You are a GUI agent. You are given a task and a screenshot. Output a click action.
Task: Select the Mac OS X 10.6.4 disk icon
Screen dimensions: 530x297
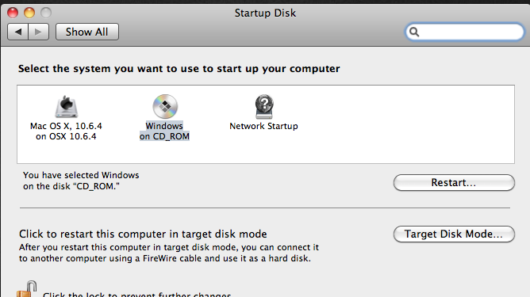click(x=67, y=106)
